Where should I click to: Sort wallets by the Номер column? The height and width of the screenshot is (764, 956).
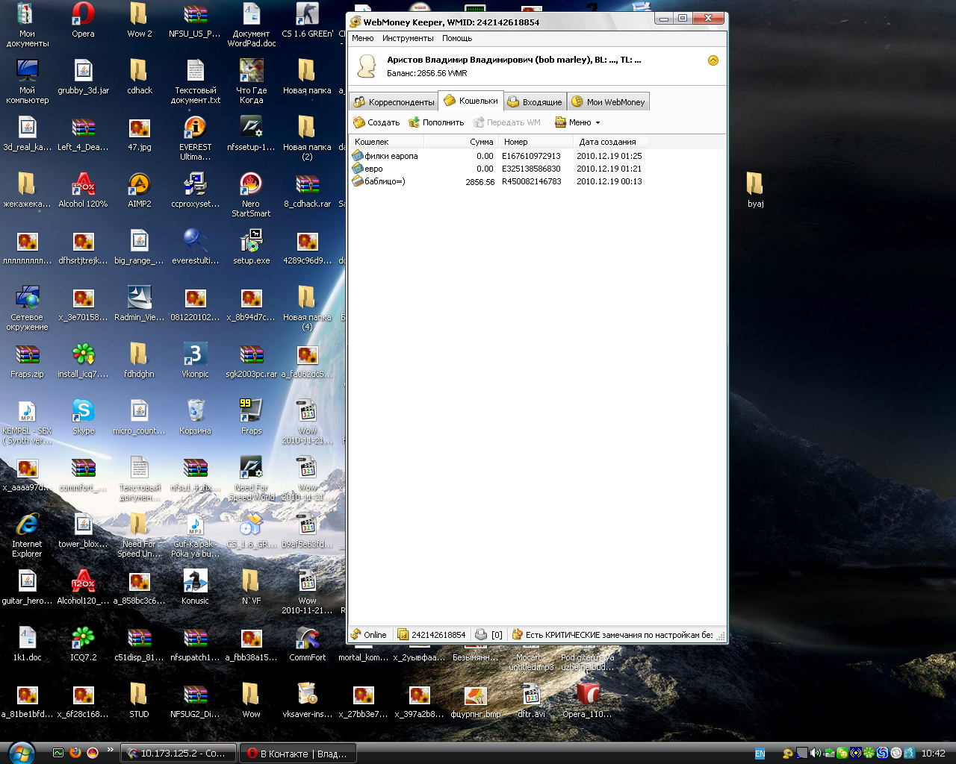[535, 142]
